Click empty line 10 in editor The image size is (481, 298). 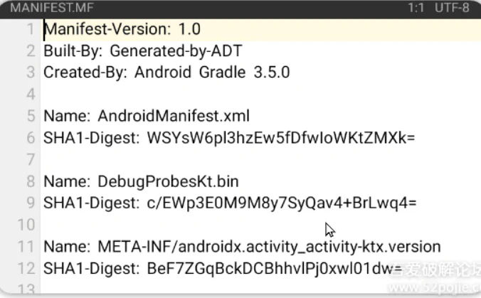260,225
